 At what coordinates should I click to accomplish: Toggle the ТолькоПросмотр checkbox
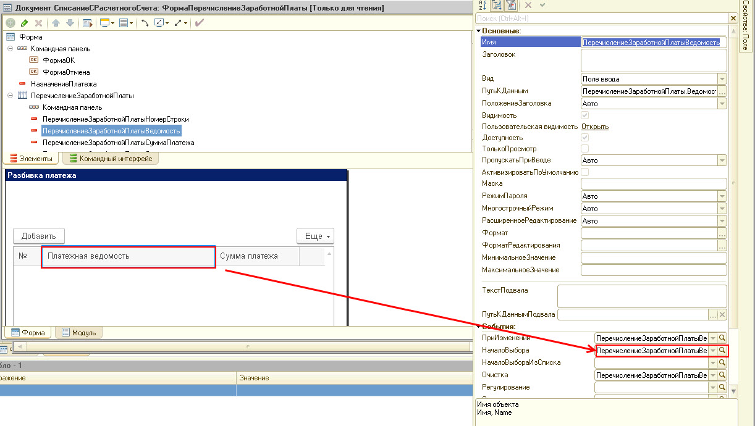click(584, 149)
